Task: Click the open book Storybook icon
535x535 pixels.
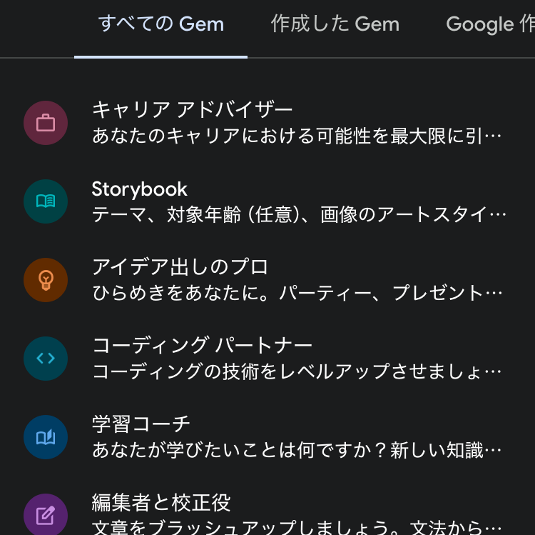Action: [46, 201]
